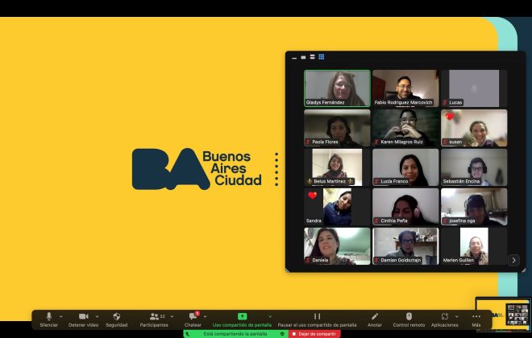Select the susan video tile

coord(474,128)
